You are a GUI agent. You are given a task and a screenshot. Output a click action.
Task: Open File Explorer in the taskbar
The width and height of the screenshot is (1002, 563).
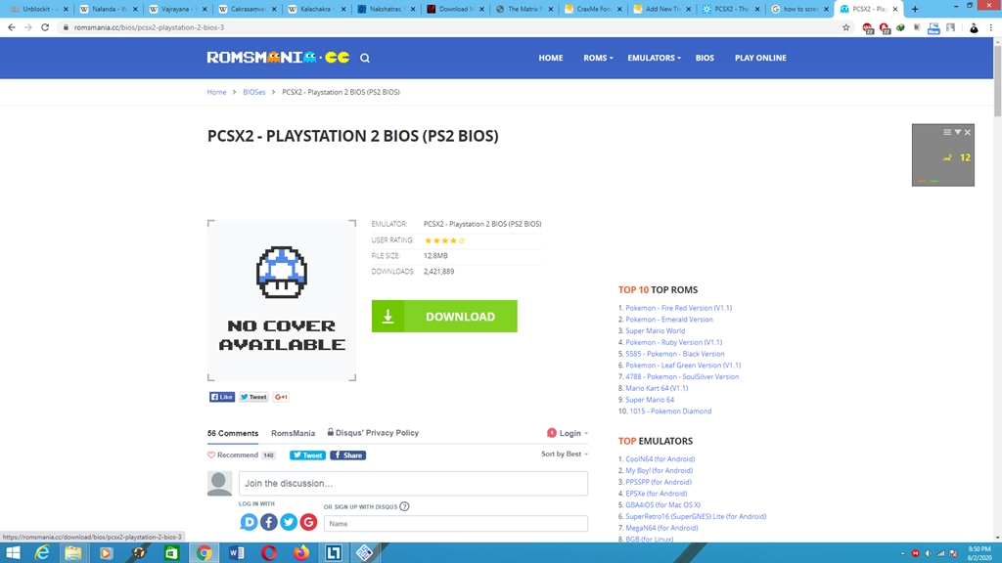tap(72, 553)
